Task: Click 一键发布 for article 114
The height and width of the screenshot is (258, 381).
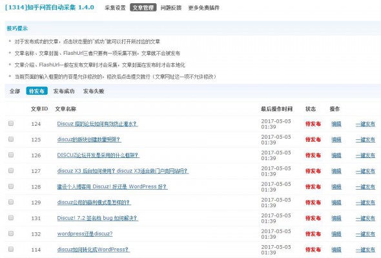Action: pyautogui.click(x=366, y=250)
